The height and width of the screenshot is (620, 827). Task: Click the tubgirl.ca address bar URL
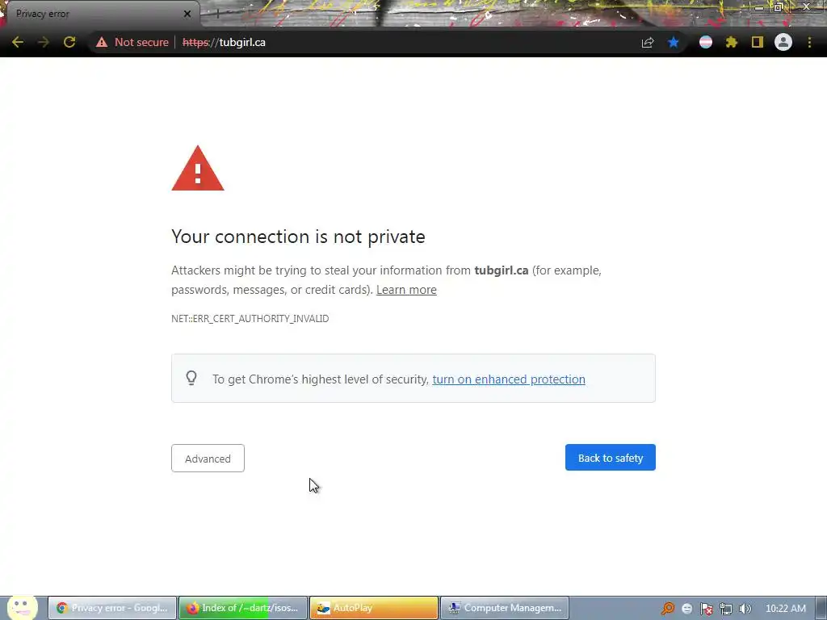(x=225, y=42)
